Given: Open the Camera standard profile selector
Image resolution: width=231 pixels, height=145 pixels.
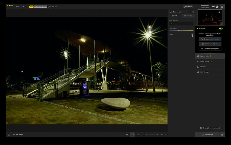Looking at the screenshot, I should coord(40,6).
